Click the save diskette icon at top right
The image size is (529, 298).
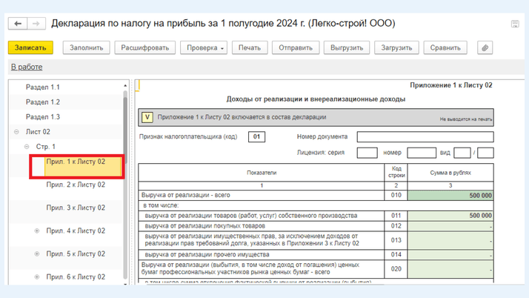point(515,24)
